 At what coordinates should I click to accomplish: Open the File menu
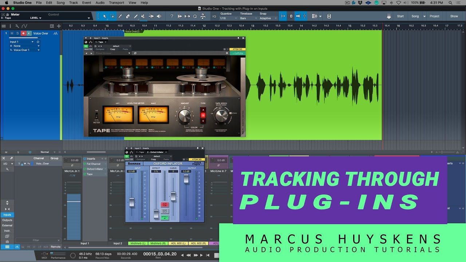pyautogui.click(x=39, y=3)
